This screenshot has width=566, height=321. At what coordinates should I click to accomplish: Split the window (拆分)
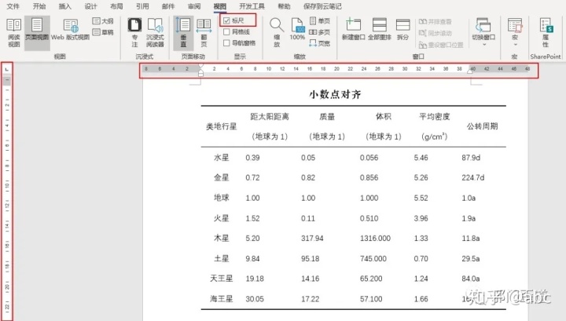tap(402, 30)
